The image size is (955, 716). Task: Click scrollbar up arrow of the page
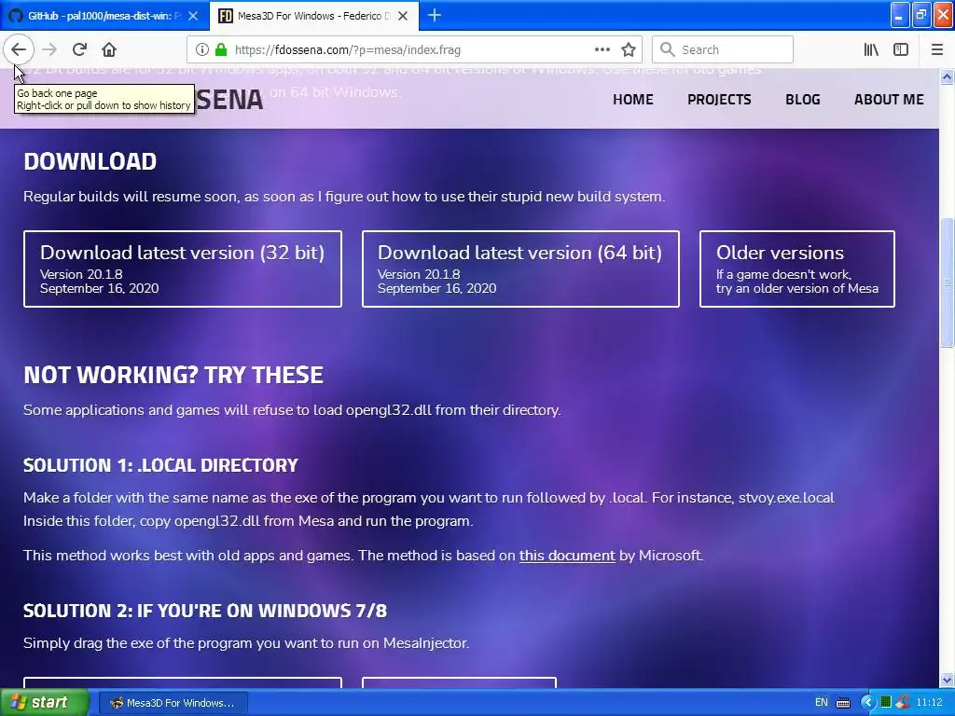point(948,76)
